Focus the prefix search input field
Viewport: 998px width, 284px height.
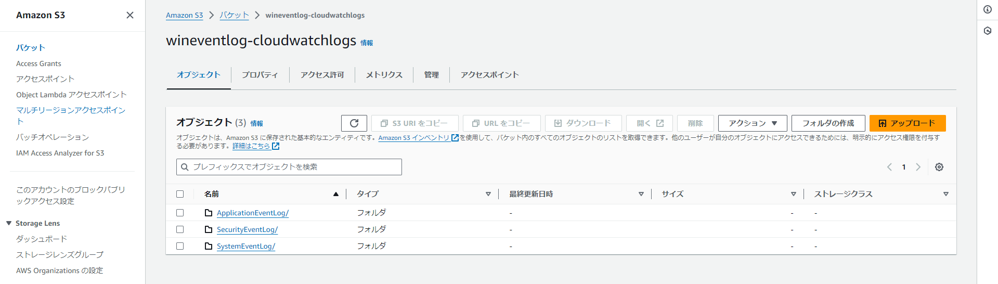289,167
